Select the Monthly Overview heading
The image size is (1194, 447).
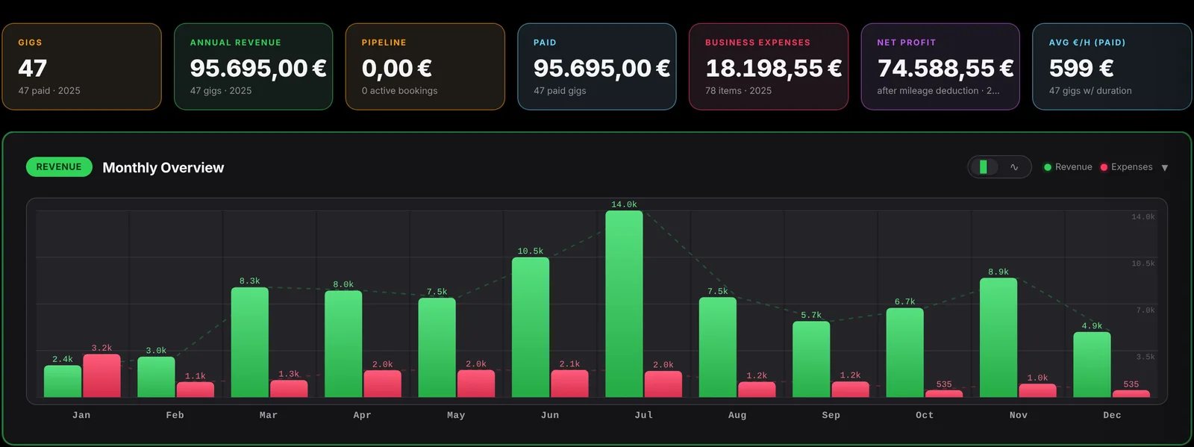click(x=163, y=168)
